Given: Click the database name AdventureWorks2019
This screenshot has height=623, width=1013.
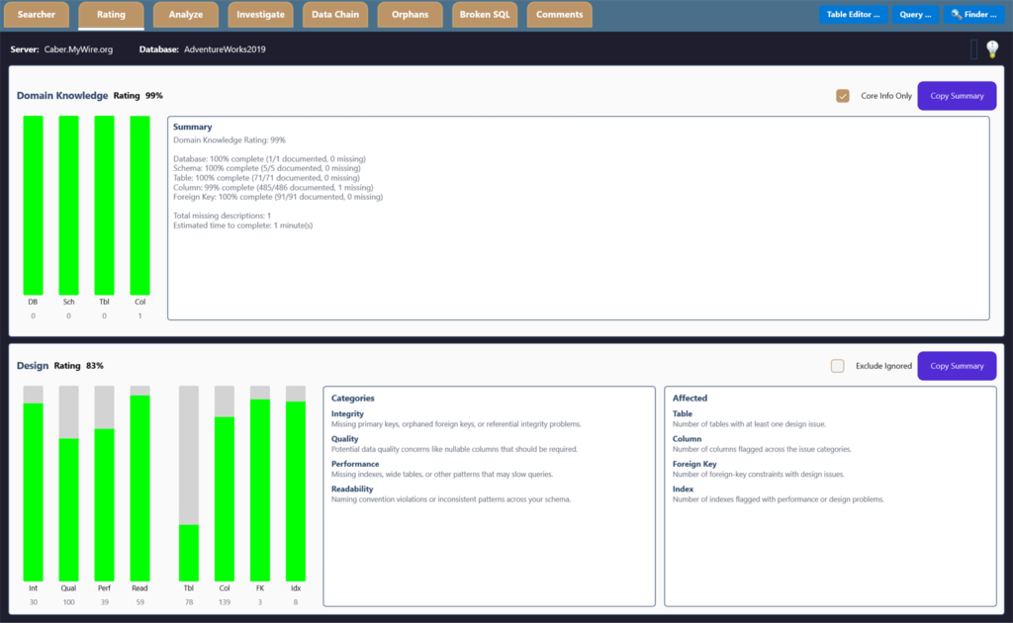Looking at the screenshot, I should [225, 49].
